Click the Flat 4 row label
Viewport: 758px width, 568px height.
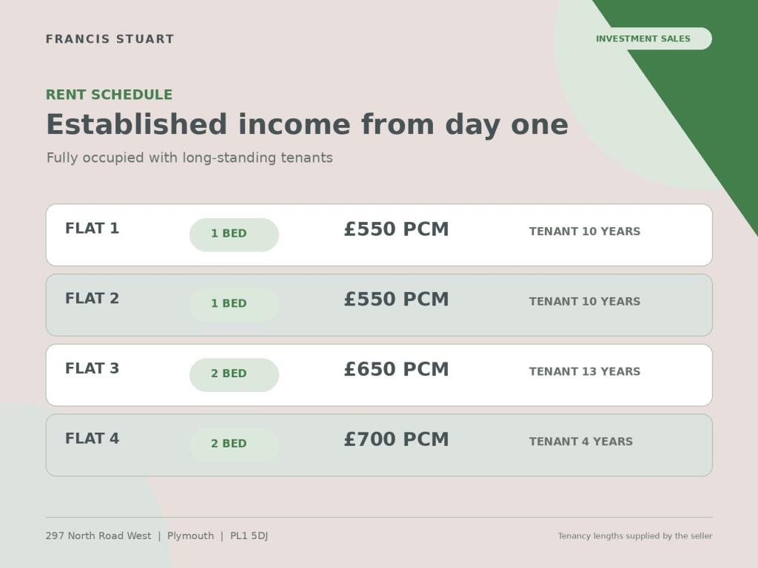(92, 438)
